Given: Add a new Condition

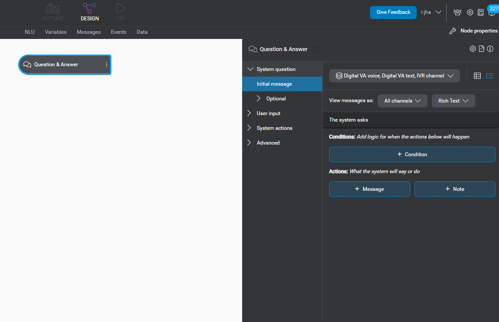Looking at the screenshot, I should point(412,155).
